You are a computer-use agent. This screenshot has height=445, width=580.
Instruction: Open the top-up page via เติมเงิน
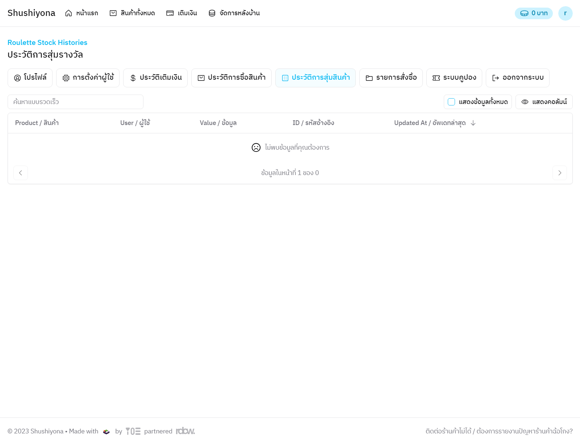coord(181,13)
